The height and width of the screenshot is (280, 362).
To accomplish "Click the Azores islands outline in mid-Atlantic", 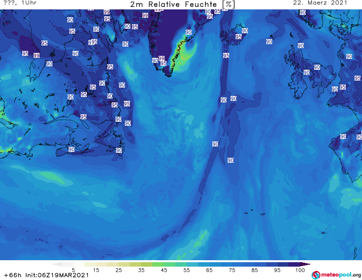I will (x=255, y=212).
